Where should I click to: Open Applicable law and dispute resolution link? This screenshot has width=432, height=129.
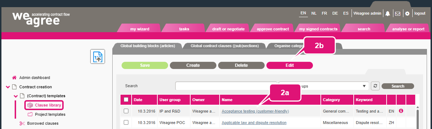[254, 123]
